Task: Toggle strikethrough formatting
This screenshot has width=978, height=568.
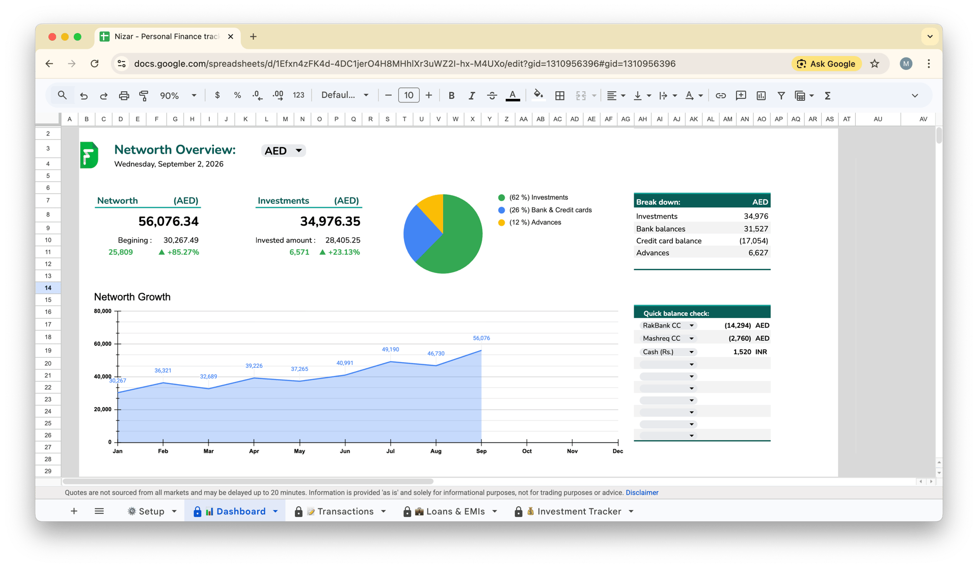Action: coord(492,95)
